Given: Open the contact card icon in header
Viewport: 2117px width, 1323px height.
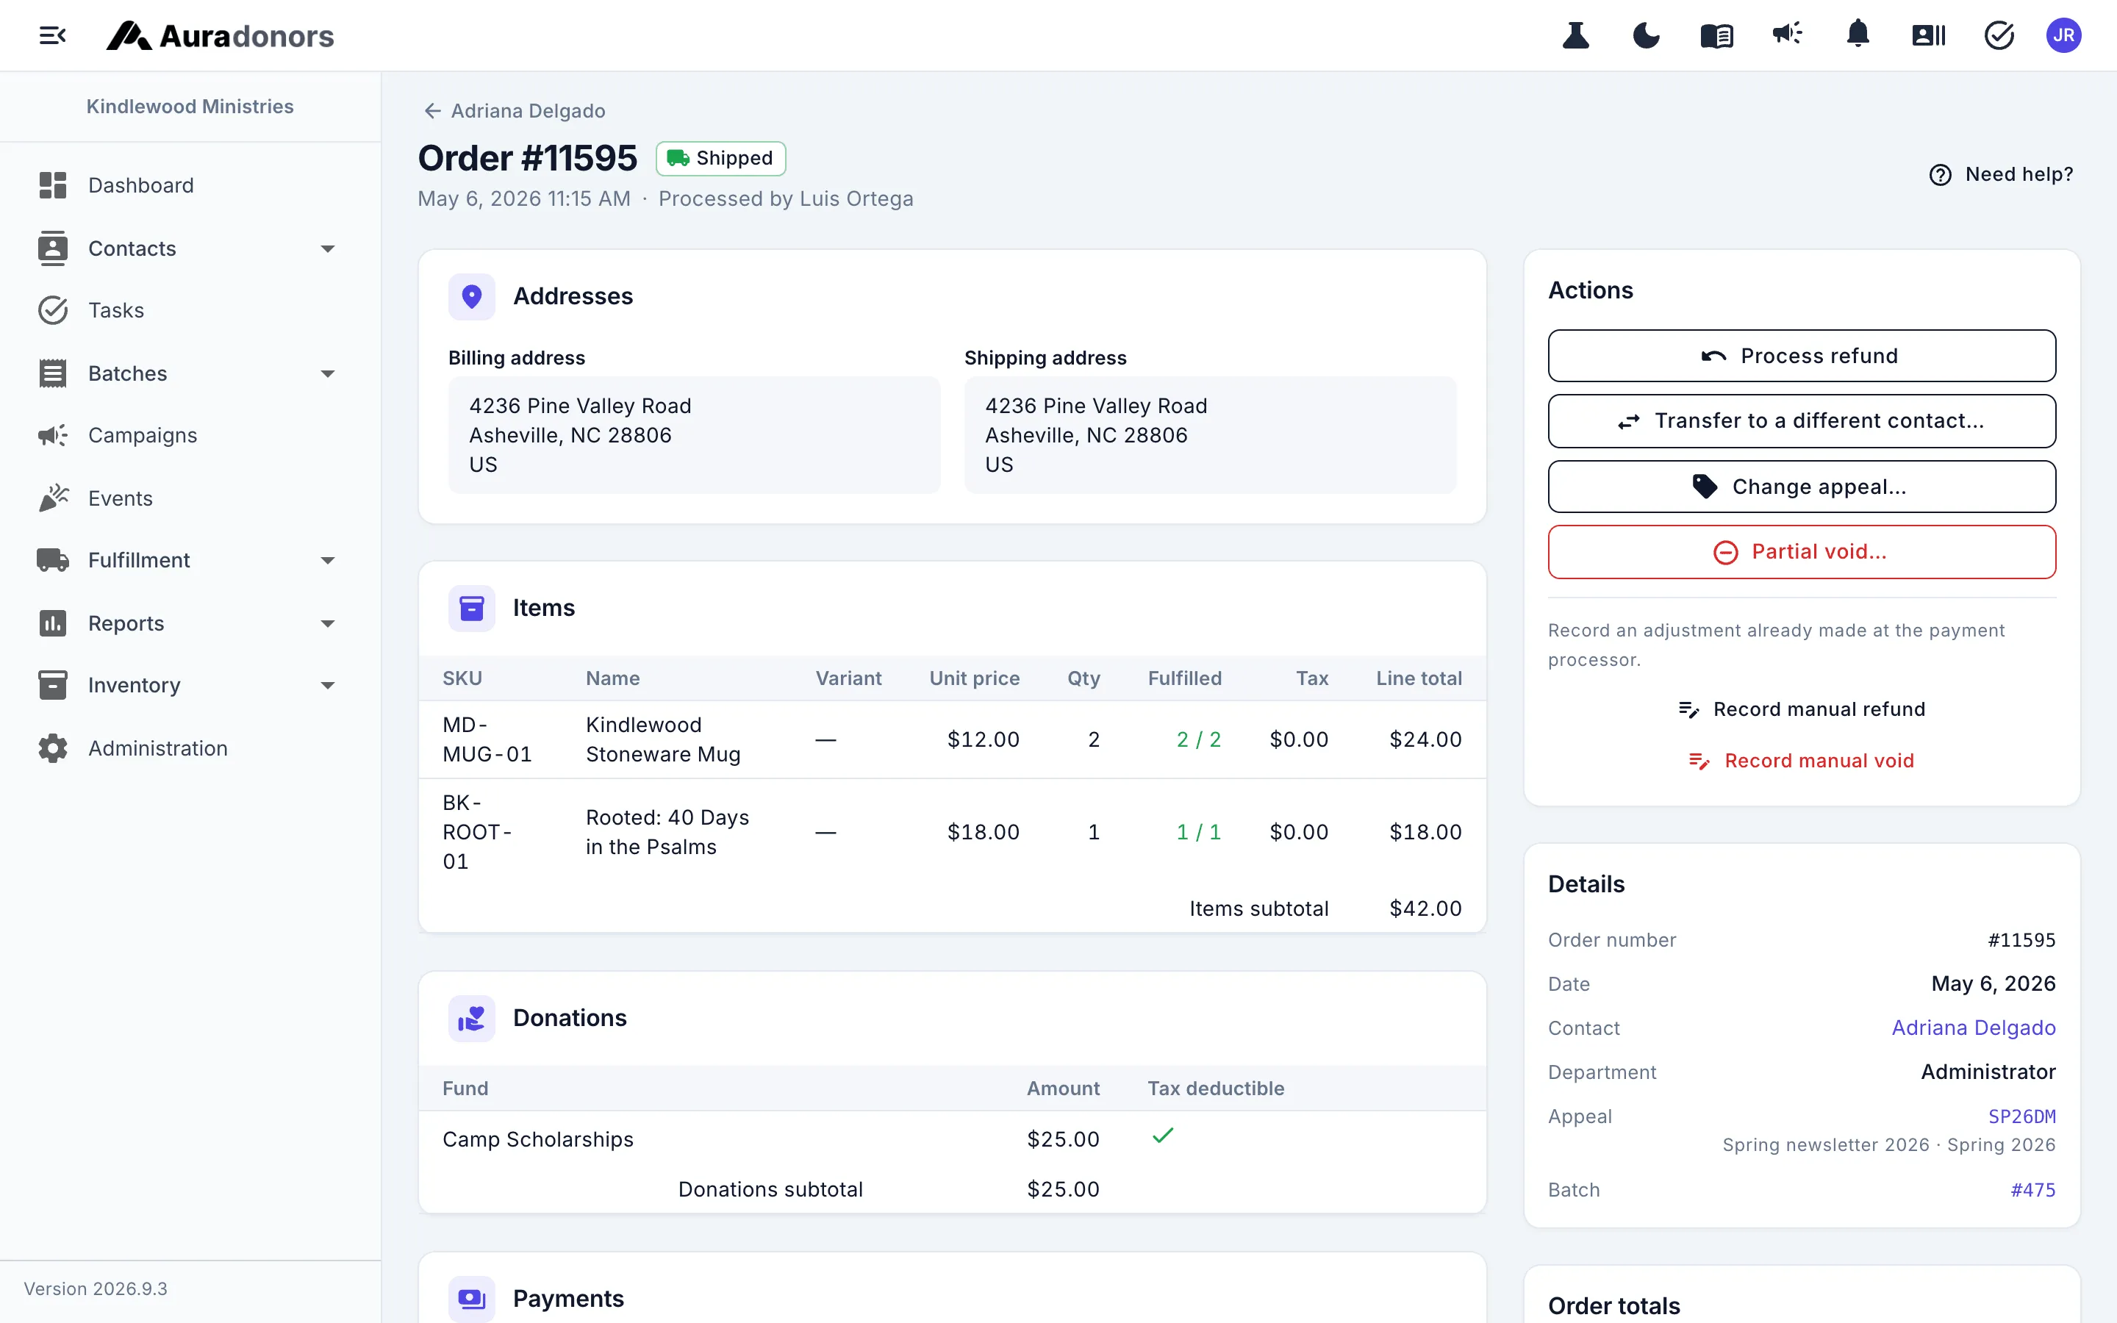Looking at the screenshot, I should pyautogui.click(x=1929, y=36).
